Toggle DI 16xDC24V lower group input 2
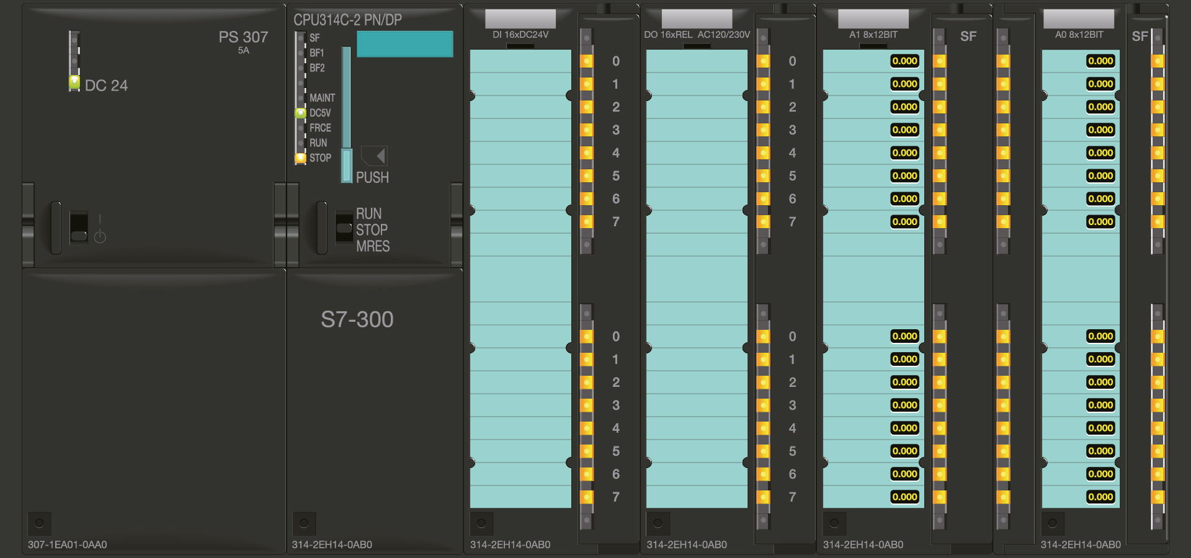Screen dimensions: 1191x558 (587, 382)
